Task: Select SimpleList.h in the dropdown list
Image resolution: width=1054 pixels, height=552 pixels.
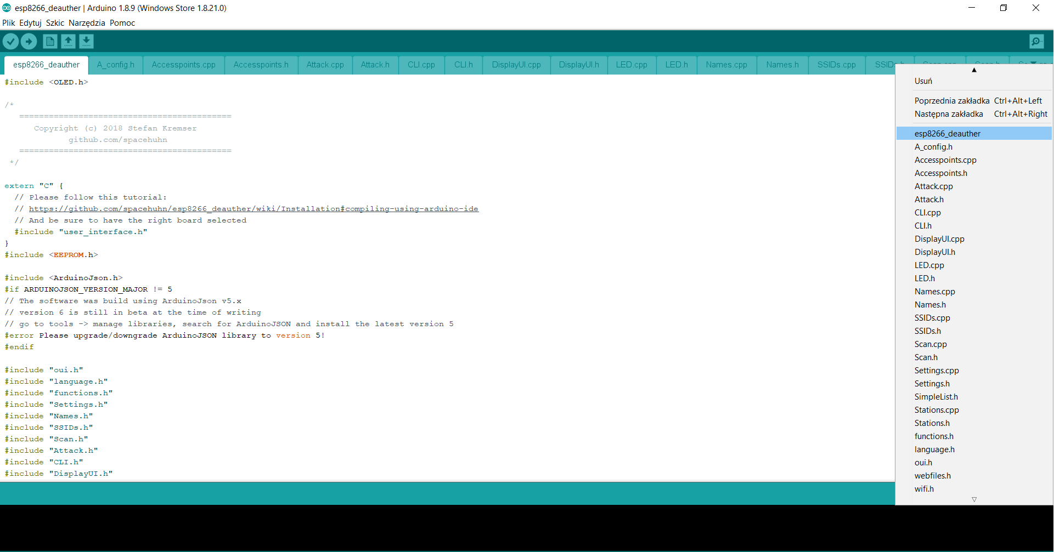Action: click(x=974, y=397)
